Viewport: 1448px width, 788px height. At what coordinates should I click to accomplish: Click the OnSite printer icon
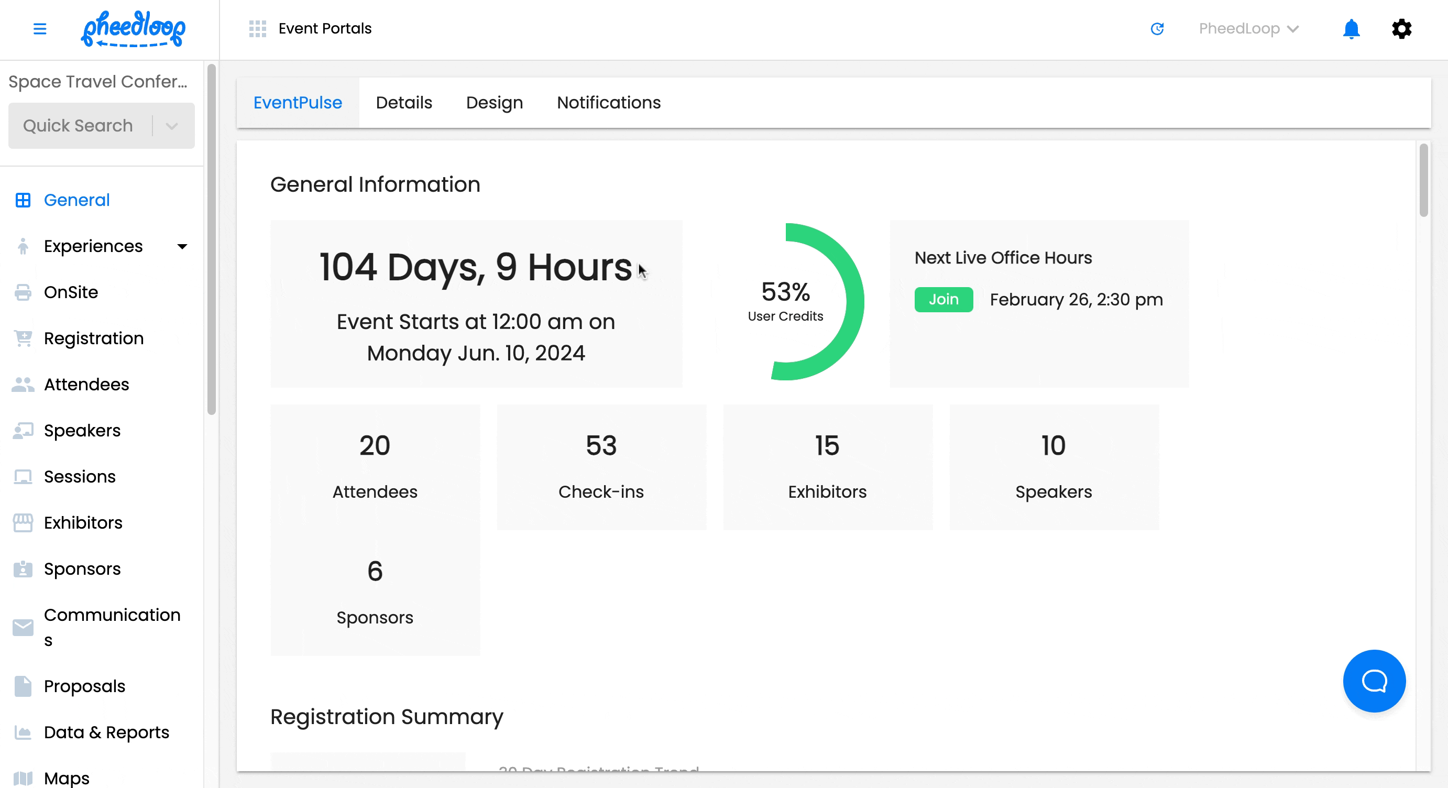(23, 292)
